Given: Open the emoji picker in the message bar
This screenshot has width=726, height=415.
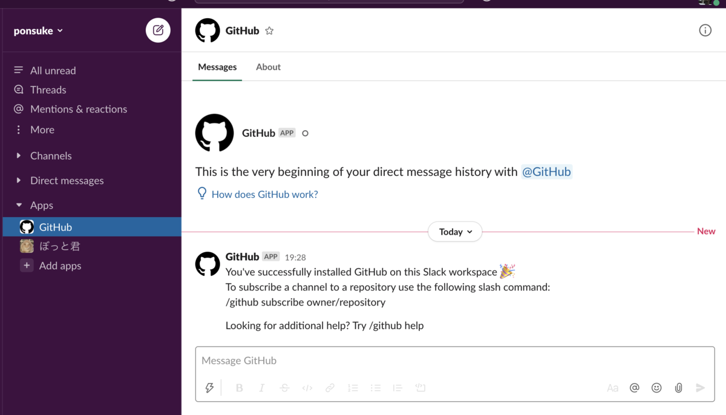Looking at the screenshot, I should click(656, 387).
